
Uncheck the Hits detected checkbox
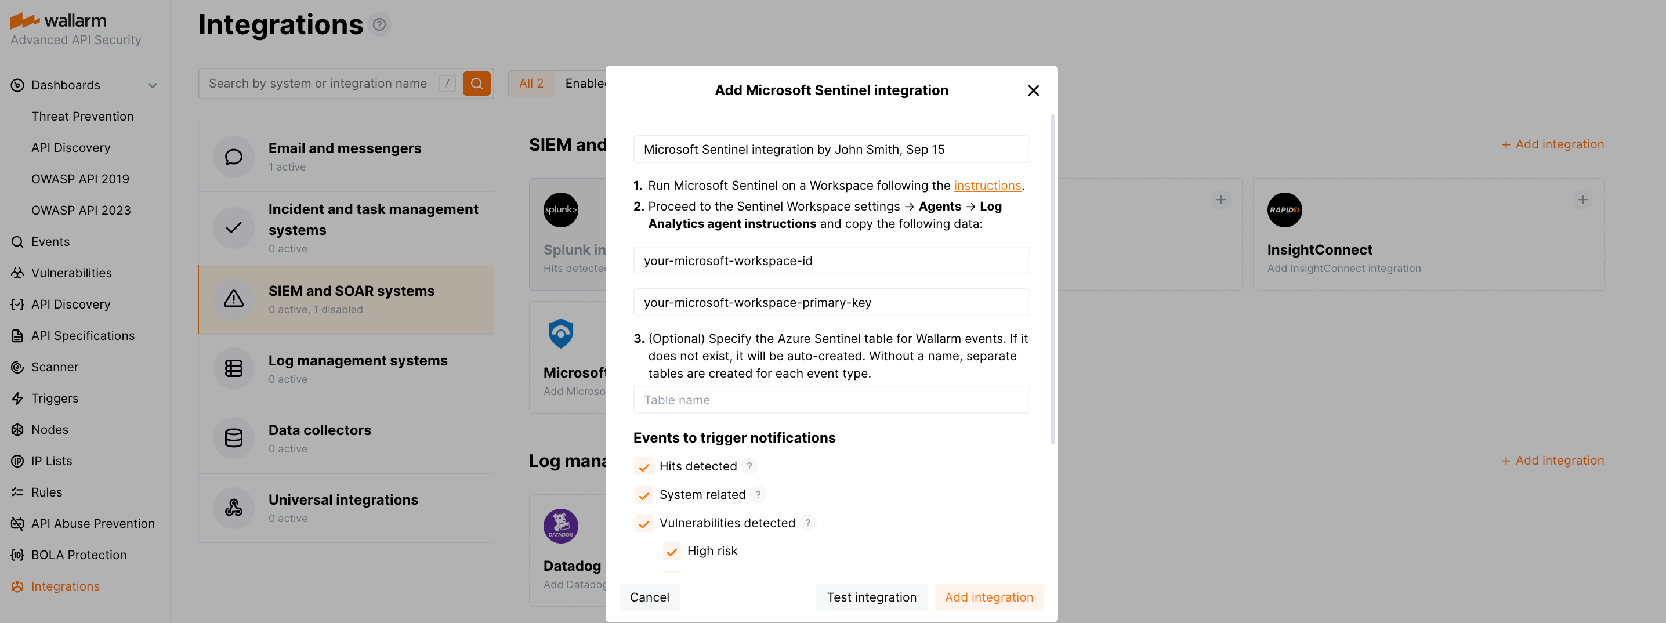643,466
